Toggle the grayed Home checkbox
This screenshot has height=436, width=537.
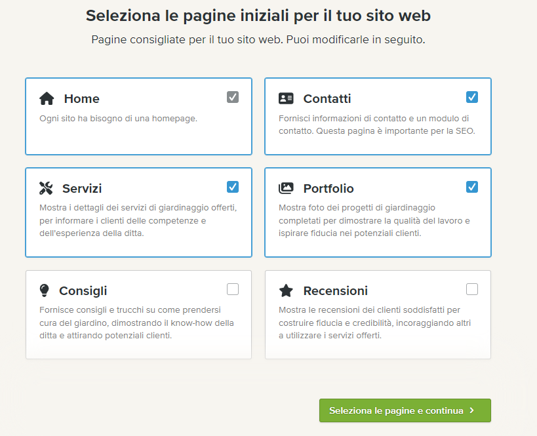tap(233, 97)
